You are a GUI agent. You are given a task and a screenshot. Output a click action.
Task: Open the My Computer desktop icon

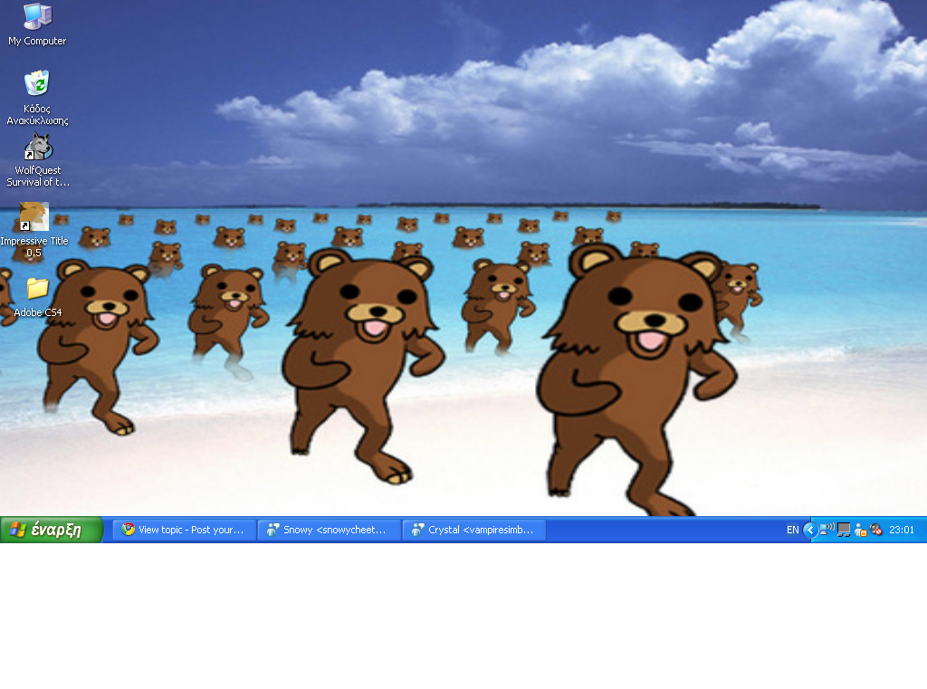tap(37, 17)
